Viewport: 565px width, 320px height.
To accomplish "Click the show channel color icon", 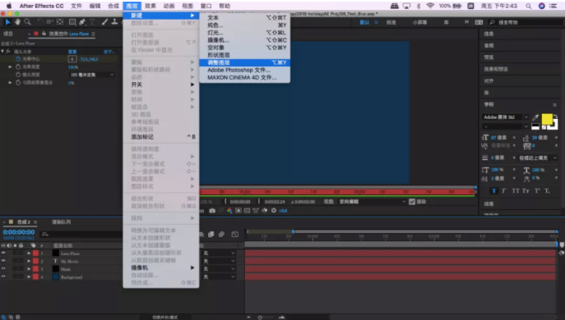I will tap(229, 211).
